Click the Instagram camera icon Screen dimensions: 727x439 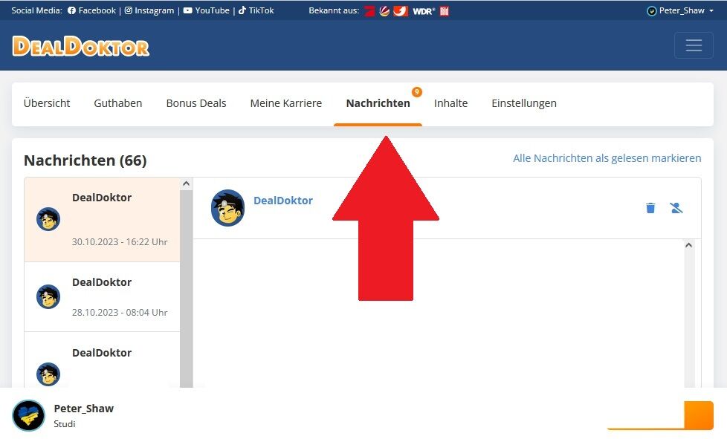click(129, 10)
